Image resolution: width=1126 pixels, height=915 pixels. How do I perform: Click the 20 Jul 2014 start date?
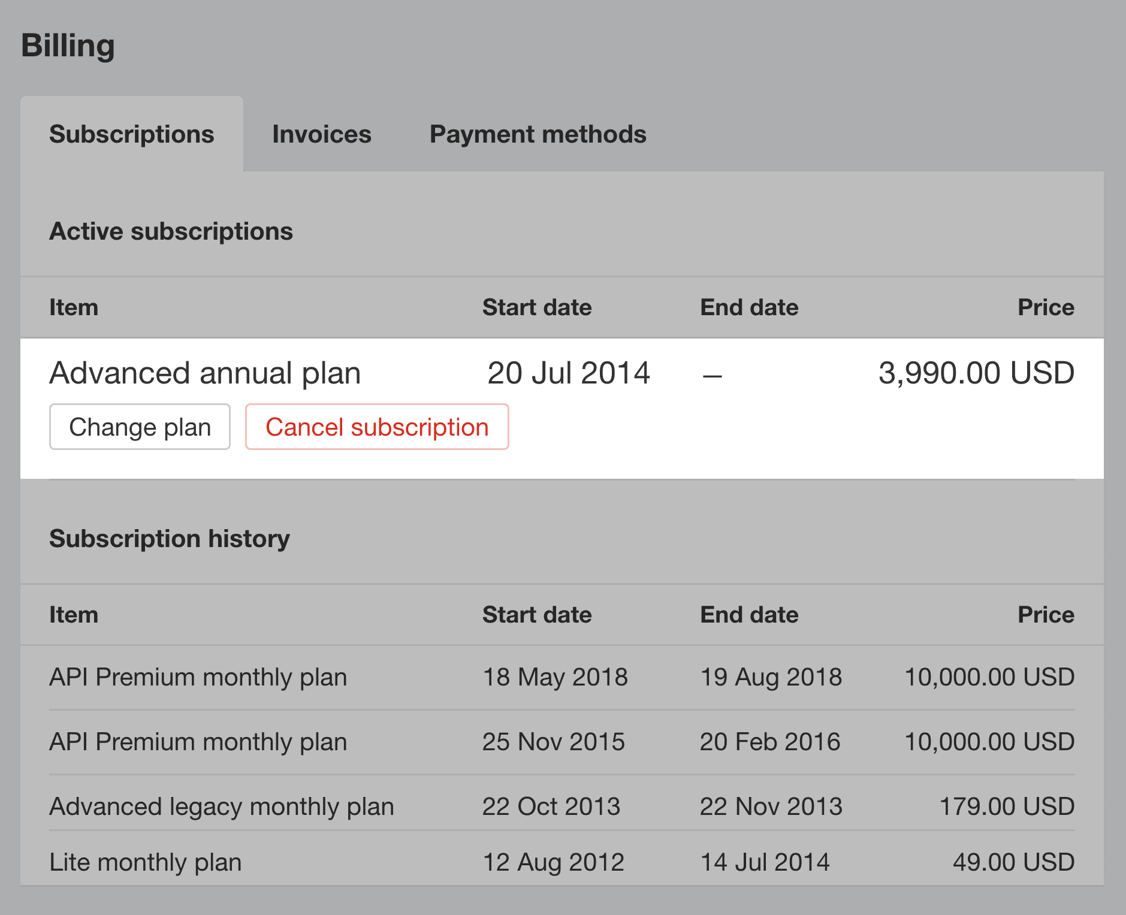point(569,373)
